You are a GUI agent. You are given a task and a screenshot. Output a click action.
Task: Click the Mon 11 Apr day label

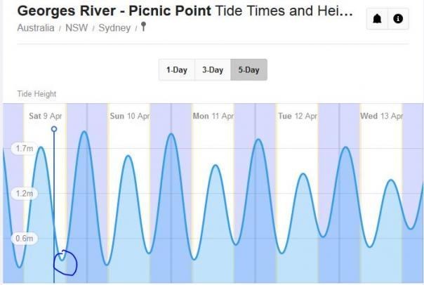coord(213,116)
